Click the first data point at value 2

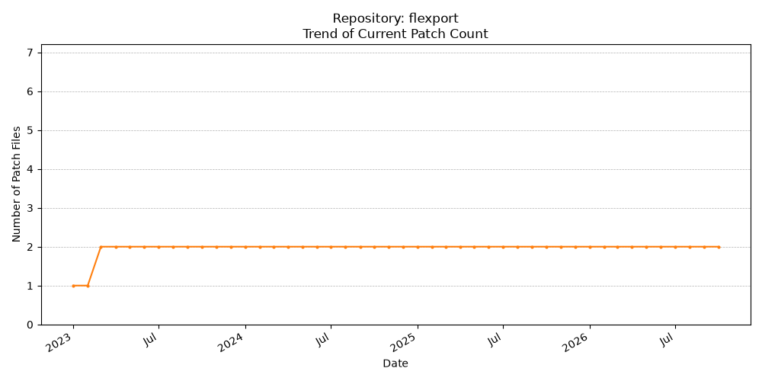click(x=101, y=247)
